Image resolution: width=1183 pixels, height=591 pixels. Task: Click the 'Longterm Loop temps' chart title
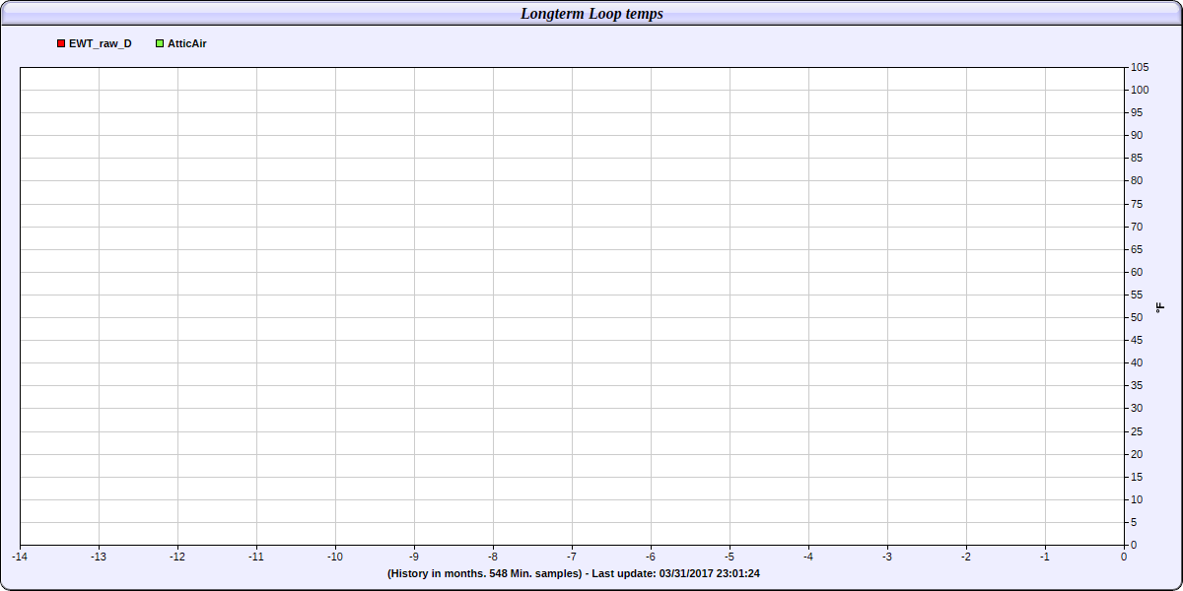(x=591, y=14)
